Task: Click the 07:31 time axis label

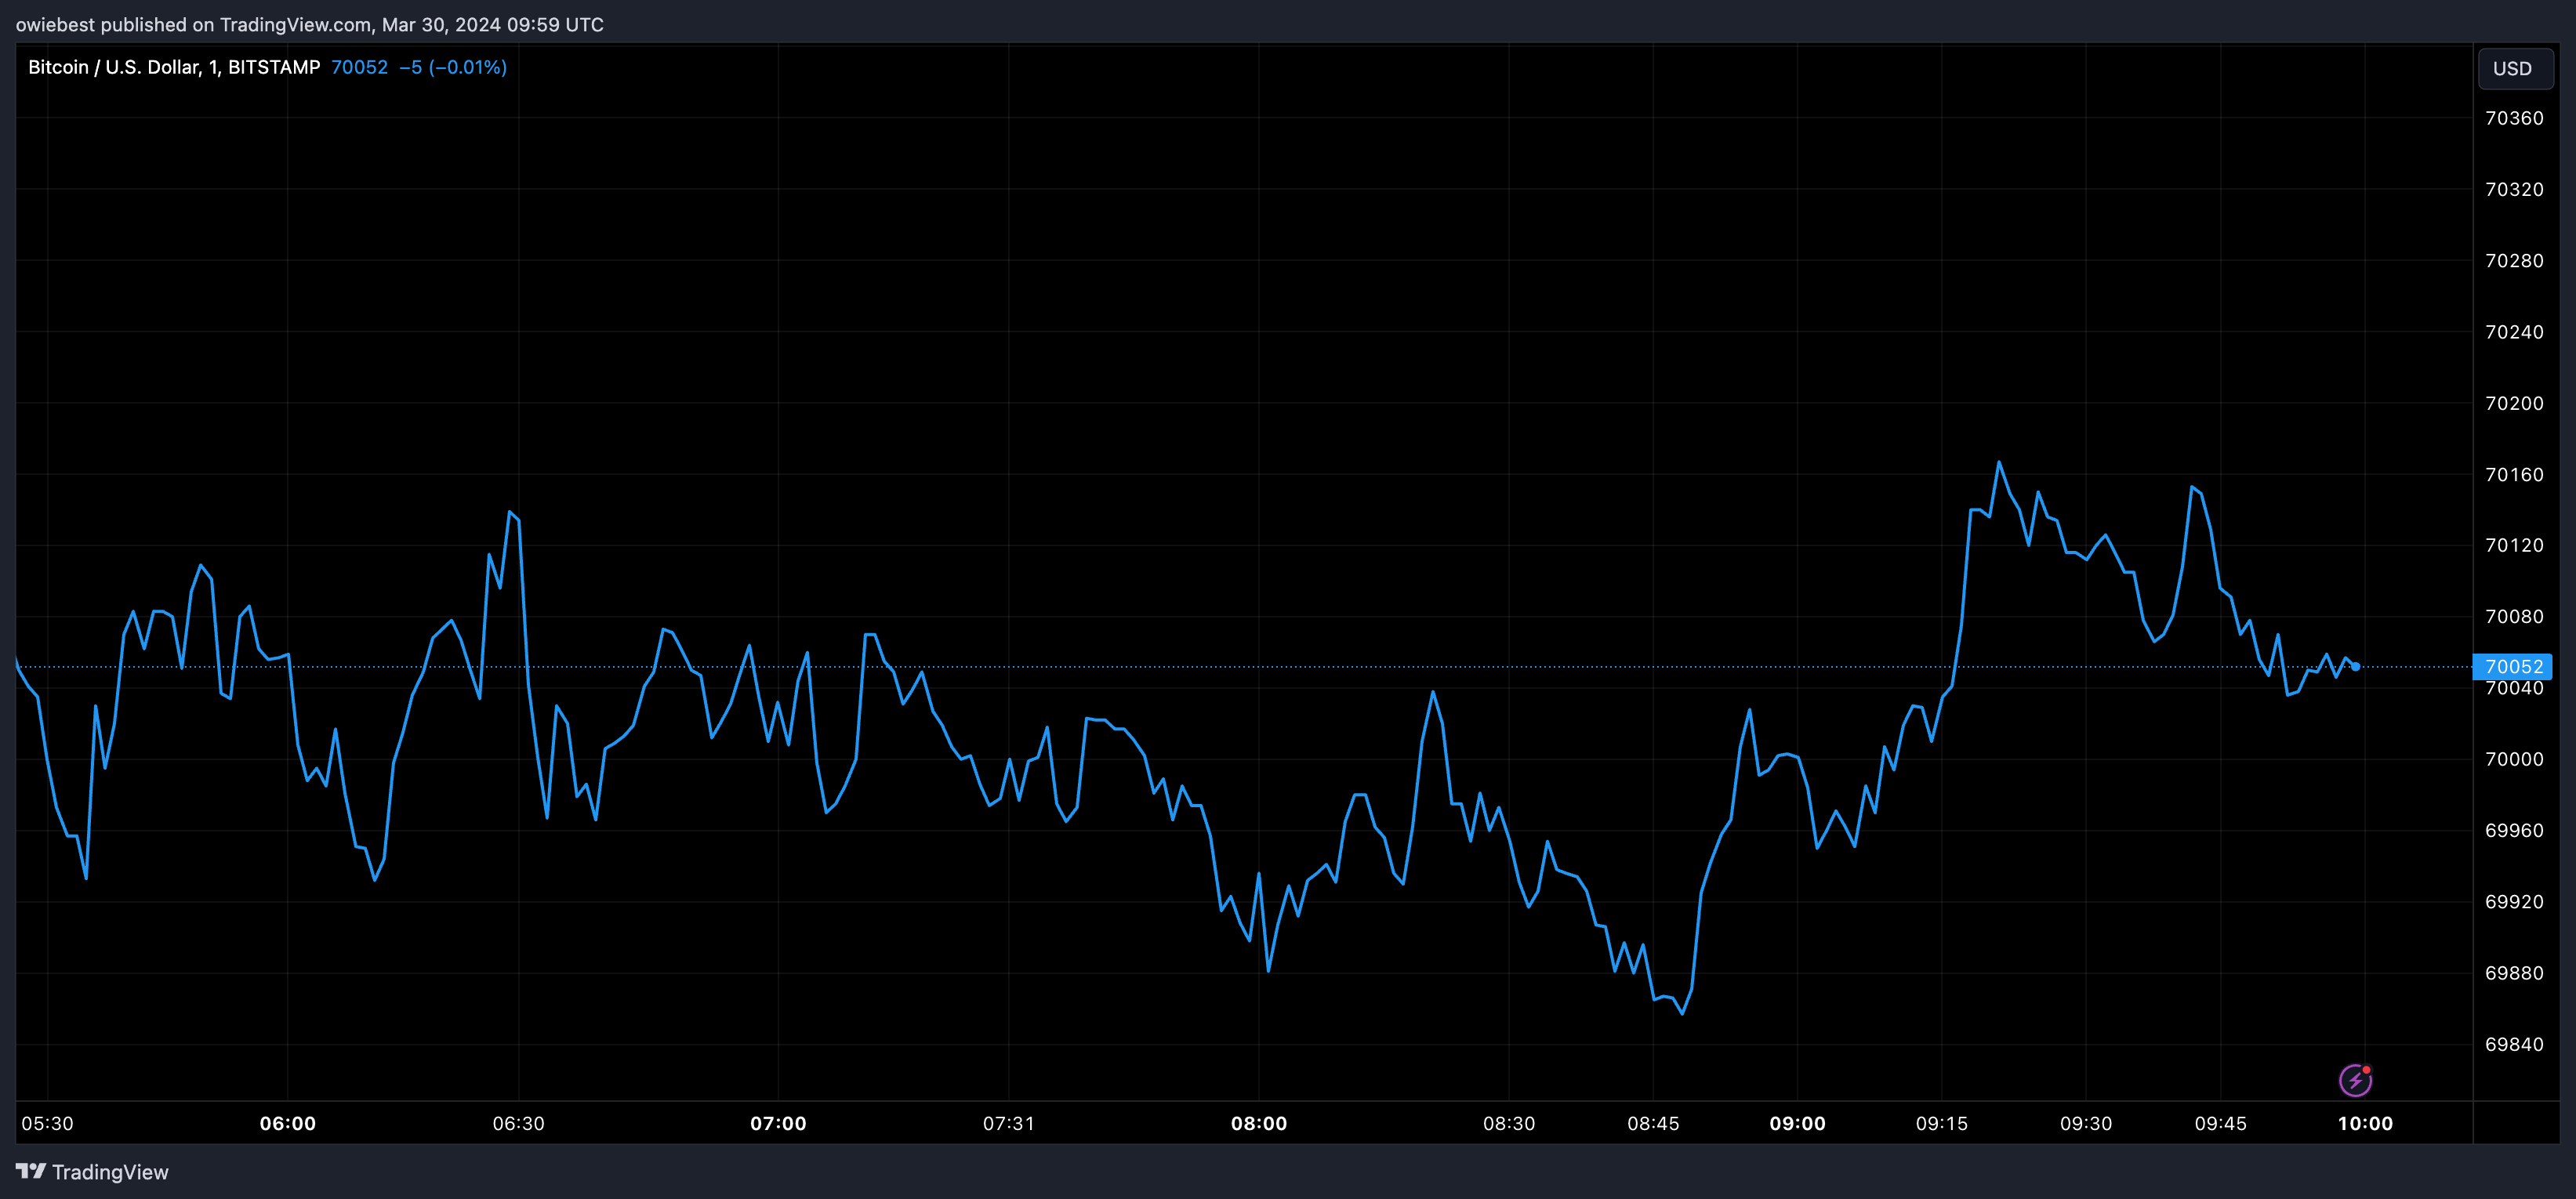Action: (1008, 1123)
